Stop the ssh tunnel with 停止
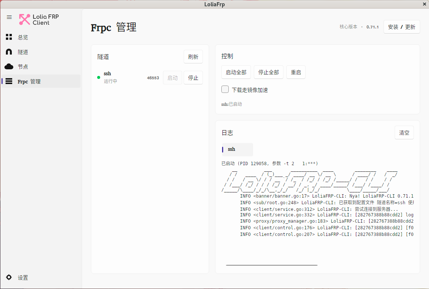 (193, 78)
